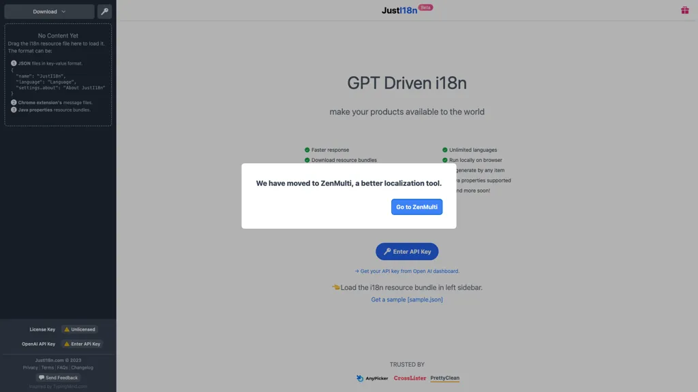Screen dimensions: 698x392
Task: Open the FAQs link in footer
Action: [x=62, y=367]
